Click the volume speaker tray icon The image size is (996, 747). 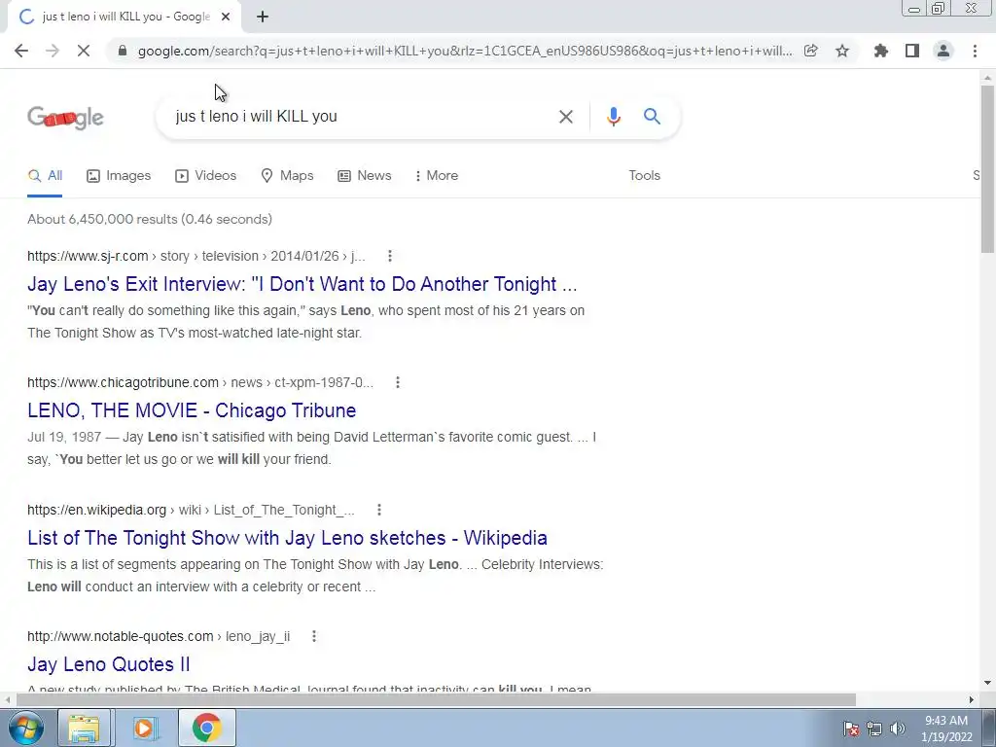[898, 729]
